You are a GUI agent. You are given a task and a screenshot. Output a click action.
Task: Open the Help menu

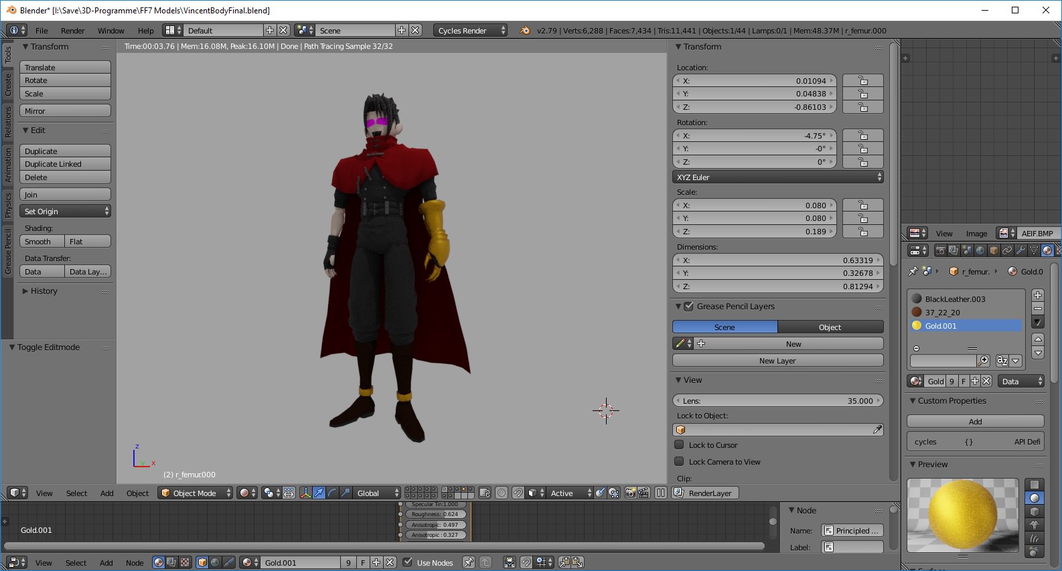(x=146, y=31)
